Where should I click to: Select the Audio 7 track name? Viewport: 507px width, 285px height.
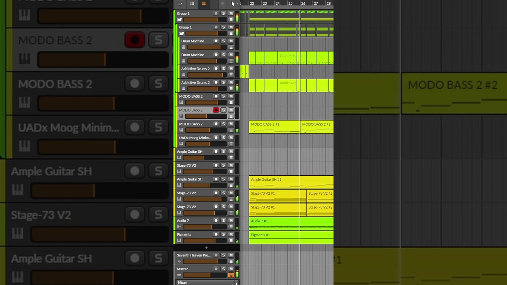[x=183, y=220]
